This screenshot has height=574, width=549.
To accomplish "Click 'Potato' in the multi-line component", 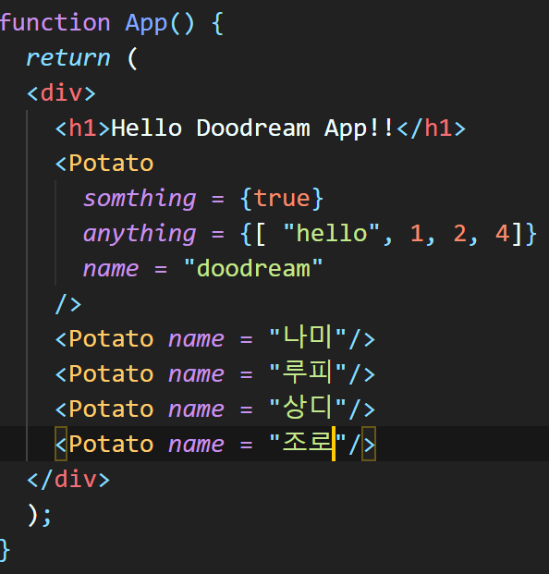I will 111,164.
